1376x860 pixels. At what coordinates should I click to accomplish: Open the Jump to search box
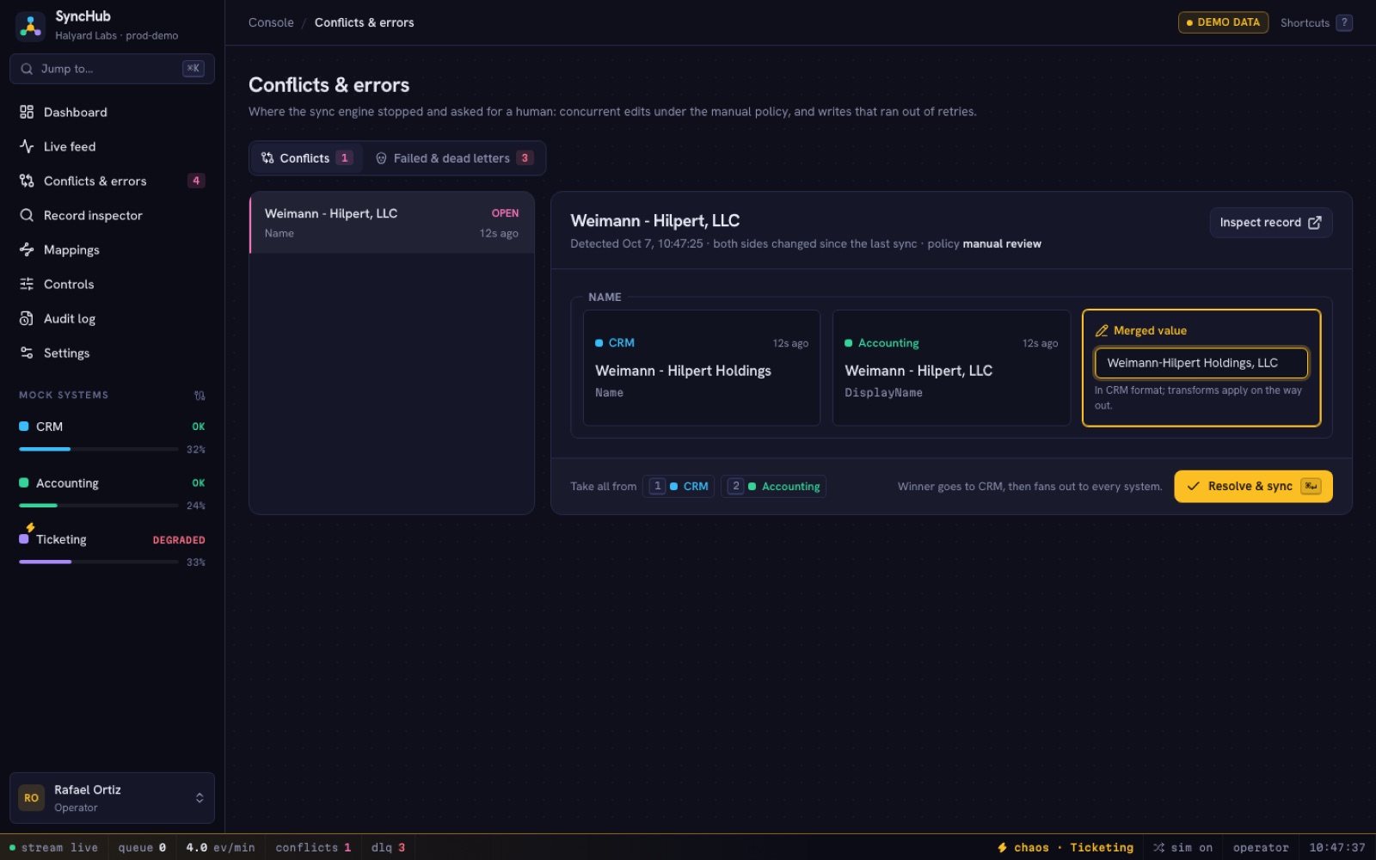click(x=112, y=69)
